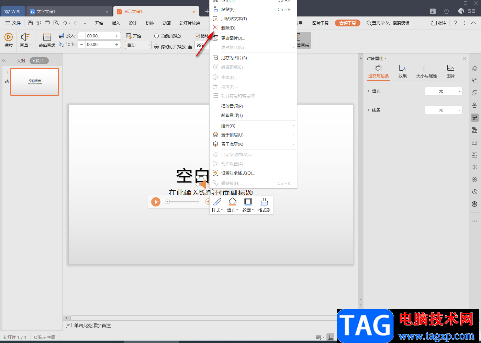Image resolution: width=481 pixels, height=343 pixels.
Task: Click the sidebar history clock icon
Action: click(474, 192)
